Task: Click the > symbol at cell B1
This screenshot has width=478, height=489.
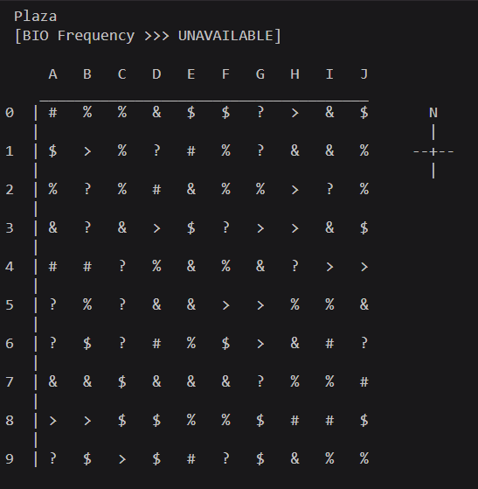Action: coord(87,151)
